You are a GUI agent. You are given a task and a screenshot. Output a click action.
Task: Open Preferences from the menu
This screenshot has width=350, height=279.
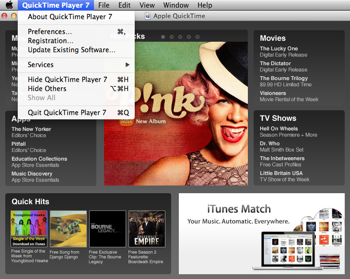coord(76,32)
